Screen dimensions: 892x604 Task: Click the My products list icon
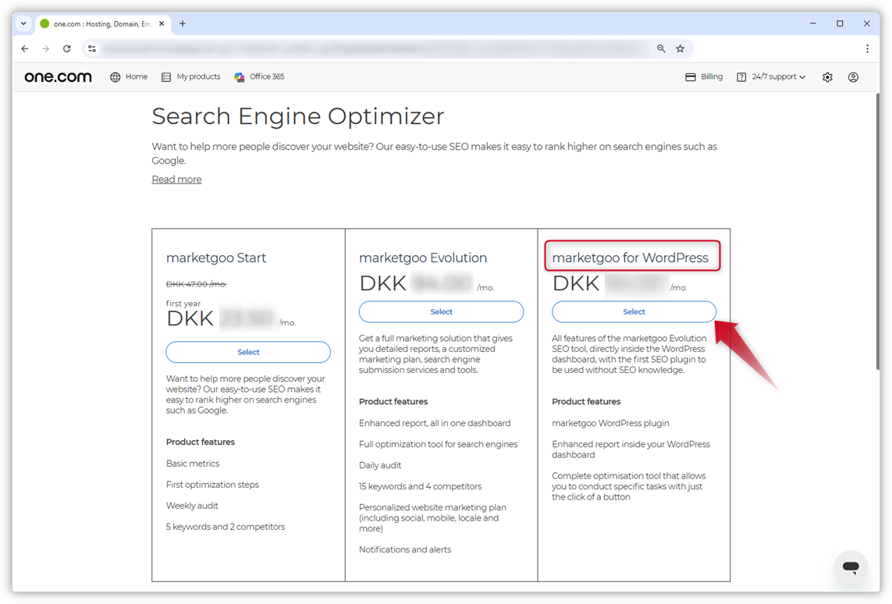(166, 76)
